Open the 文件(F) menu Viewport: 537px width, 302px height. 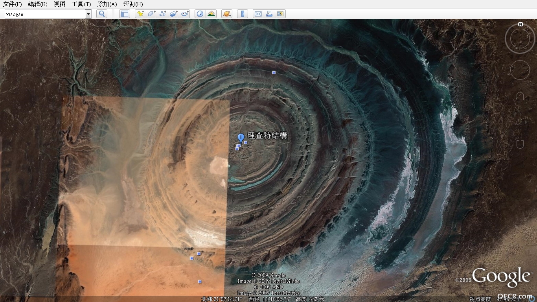13,4
